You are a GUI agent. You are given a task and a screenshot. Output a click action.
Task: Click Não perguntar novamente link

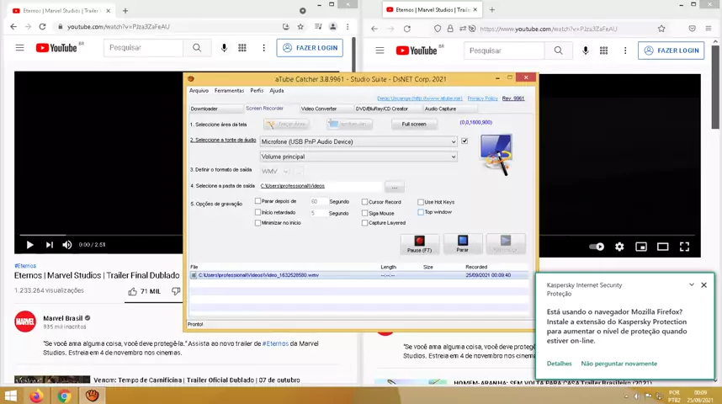click(x=618, y=364)
